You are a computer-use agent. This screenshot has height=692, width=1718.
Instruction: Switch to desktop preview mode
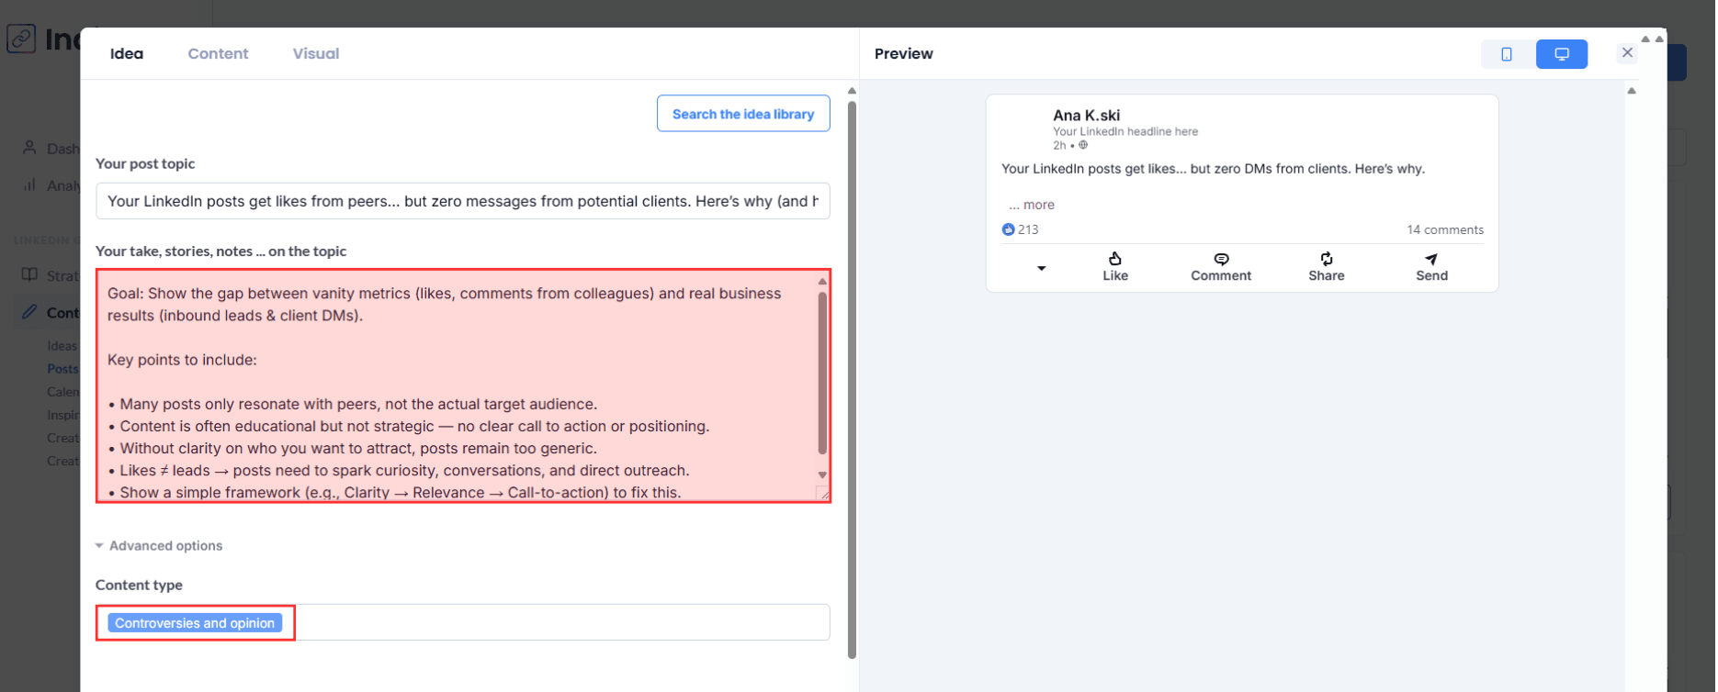point(1561,54)
